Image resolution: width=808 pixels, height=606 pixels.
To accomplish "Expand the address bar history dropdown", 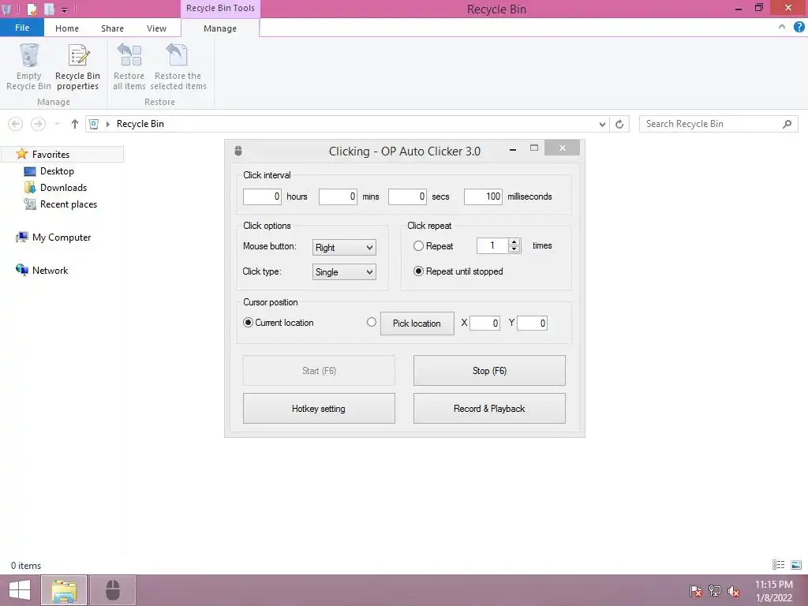I will click(x=602, y=124).
